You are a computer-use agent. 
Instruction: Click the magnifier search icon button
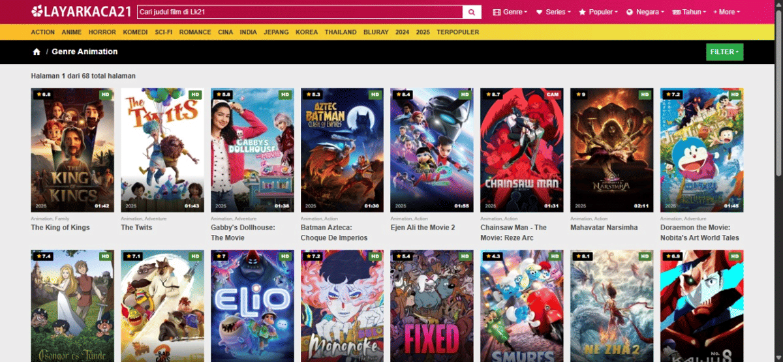pyautogui.click(x=471, y=12)
